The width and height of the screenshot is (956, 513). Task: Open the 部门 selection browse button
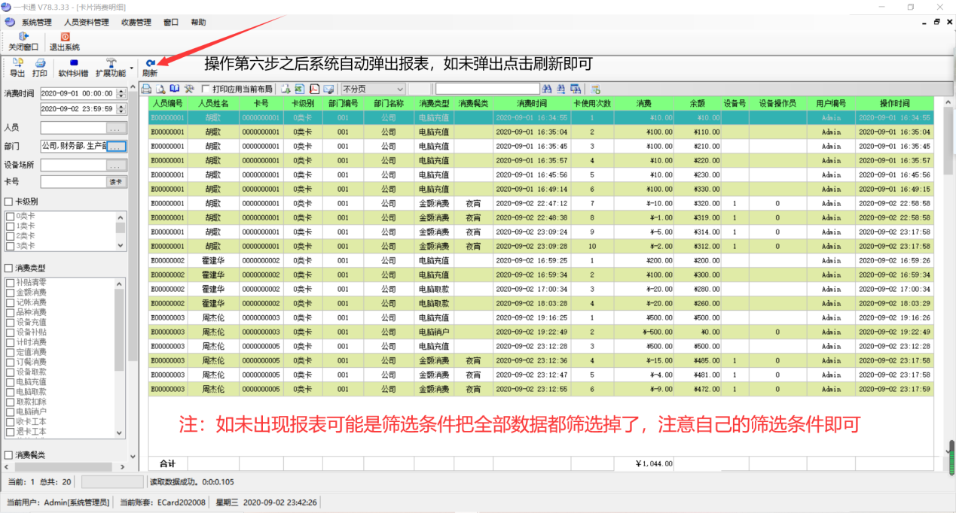pyautogui.click(x=115, y=146)
